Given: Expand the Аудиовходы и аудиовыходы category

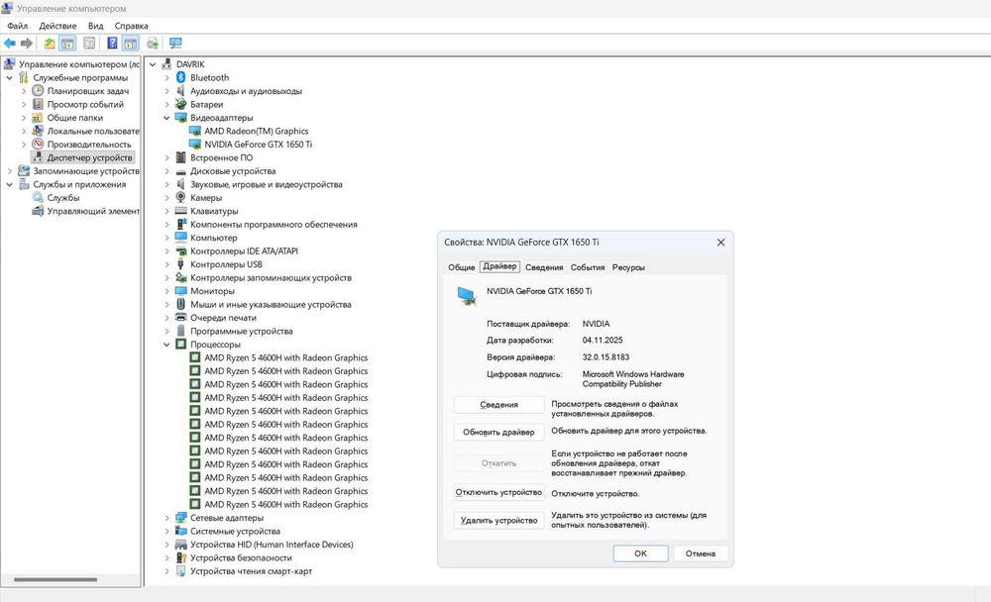Looking at the screenshot, I should (166, 91).
